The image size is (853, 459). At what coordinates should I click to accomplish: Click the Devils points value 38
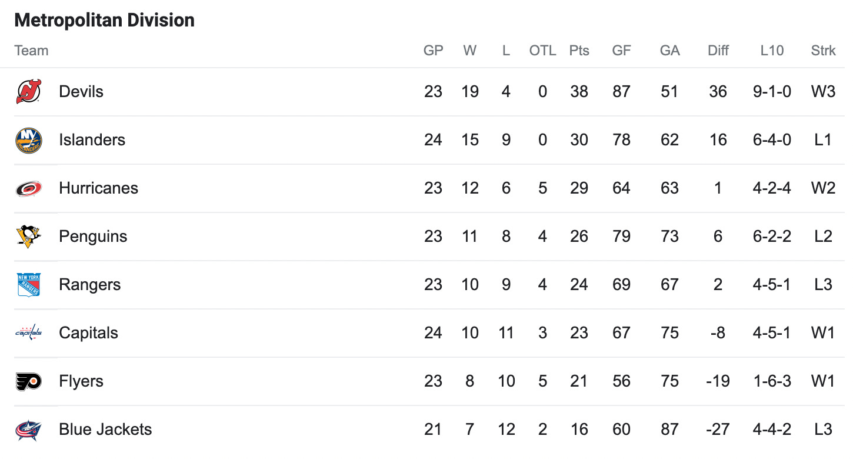(579, 92)
